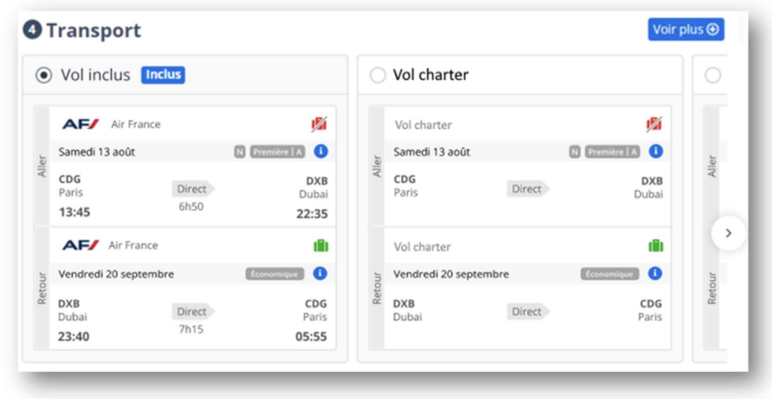Open info icon for Air France Vendredi 20 septembre
The width and height of the screenshot is (772, 399).
(320, 274)
